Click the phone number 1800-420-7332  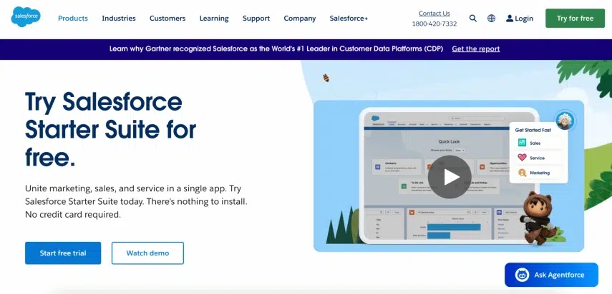(x=434, y=24)
